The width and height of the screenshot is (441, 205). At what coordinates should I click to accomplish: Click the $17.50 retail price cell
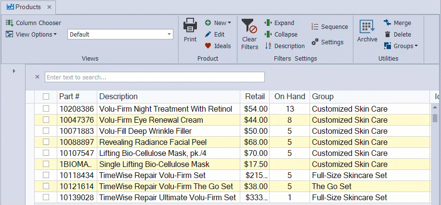(x=255, y=164)
